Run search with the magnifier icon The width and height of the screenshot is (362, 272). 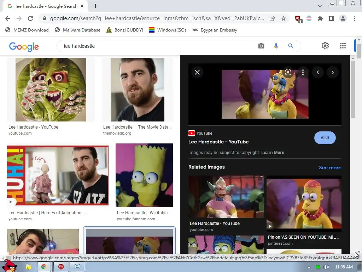[291, 46]
